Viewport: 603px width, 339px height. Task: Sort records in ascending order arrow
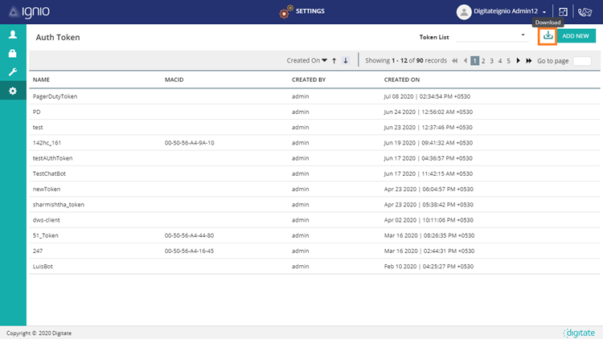pyautogui.click(x=334, y=60)
